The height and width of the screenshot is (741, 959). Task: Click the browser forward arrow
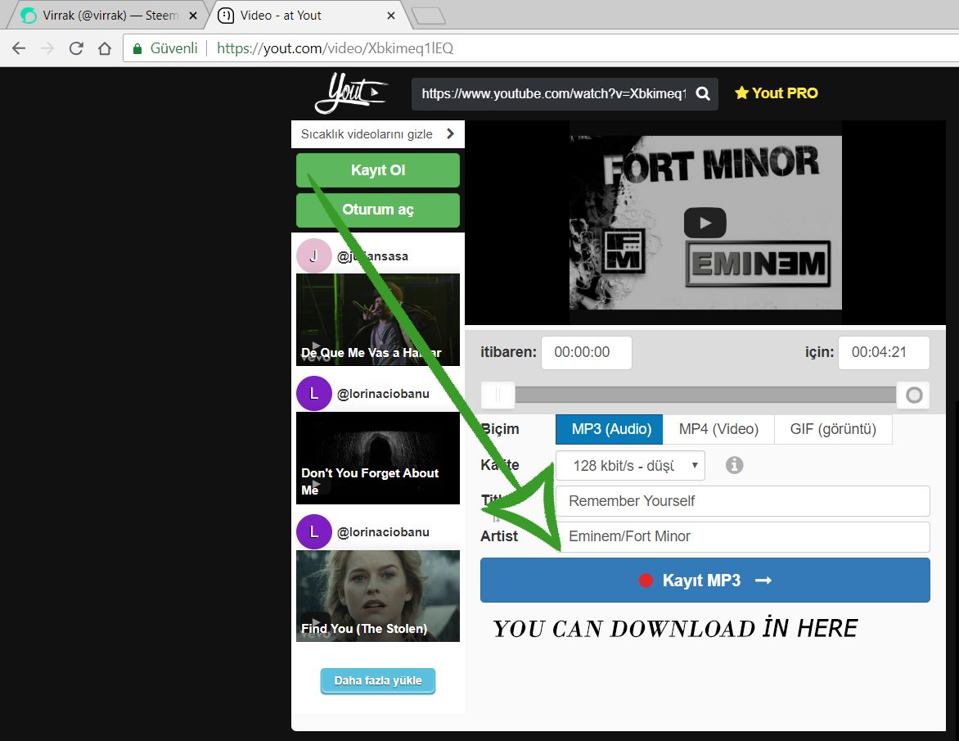pos(47,48)
